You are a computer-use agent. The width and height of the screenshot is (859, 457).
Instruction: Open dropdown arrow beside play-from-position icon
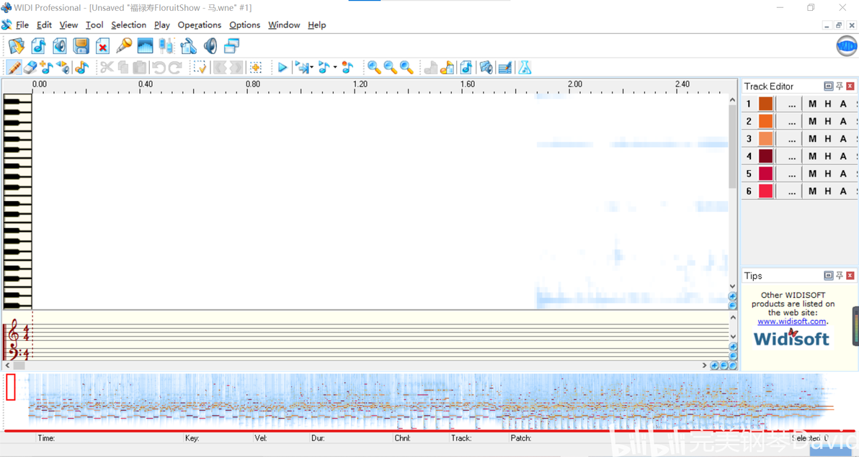pyautogui.click(x=312, y=68)
